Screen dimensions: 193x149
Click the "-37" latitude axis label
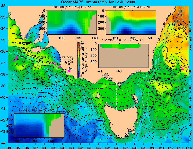3,63
